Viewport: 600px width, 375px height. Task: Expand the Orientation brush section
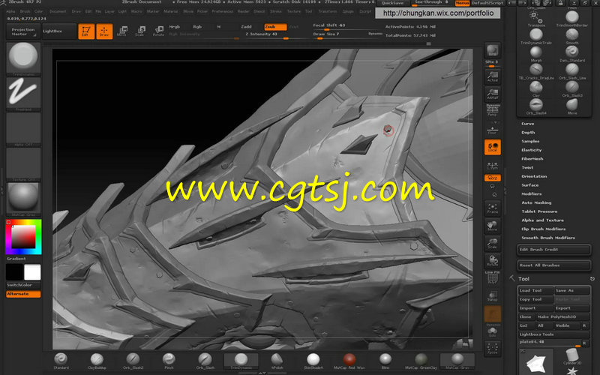[534, 176]
